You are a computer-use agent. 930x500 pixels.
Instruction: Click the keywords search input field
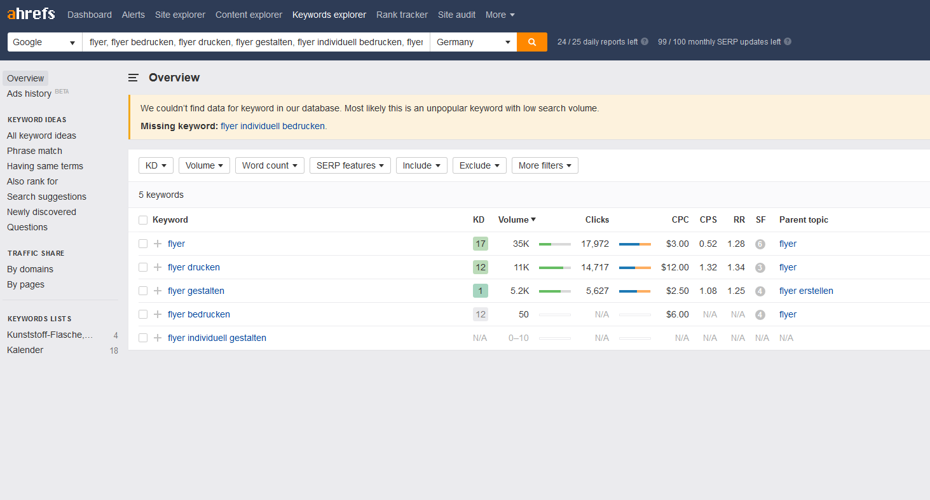256,42
